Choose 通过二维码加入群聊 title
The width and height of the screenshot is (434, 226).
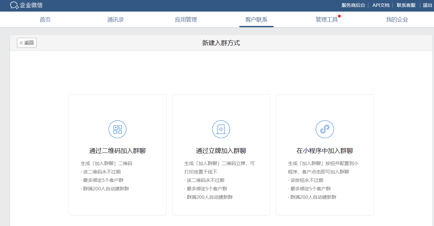[x=117, y=151]
